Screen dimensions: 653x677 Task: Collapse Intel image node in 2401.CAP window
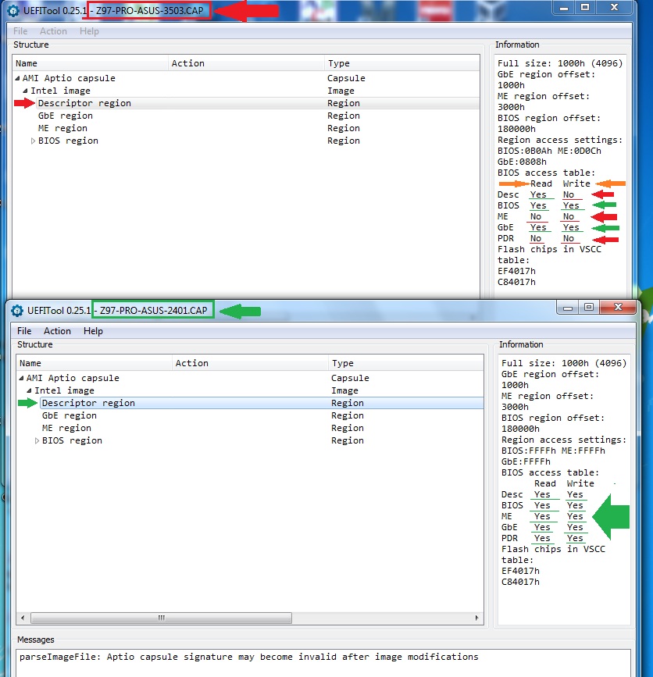30,390
